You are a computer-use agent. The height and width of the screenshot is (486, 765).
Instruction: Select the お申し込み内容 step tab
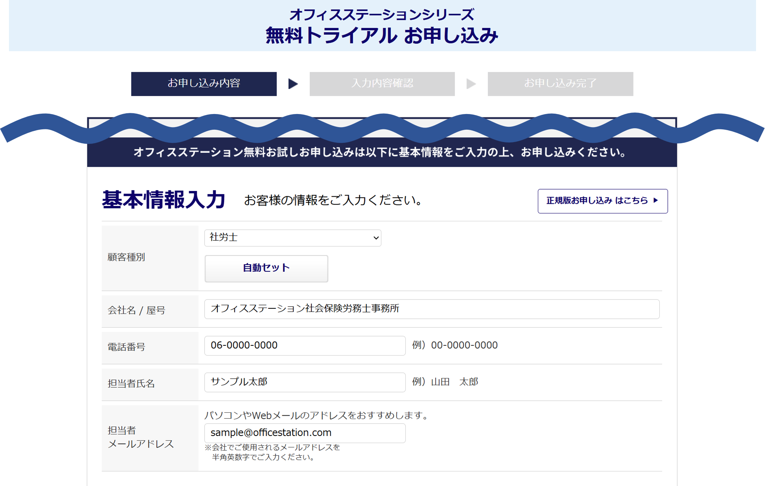(204, 84)
